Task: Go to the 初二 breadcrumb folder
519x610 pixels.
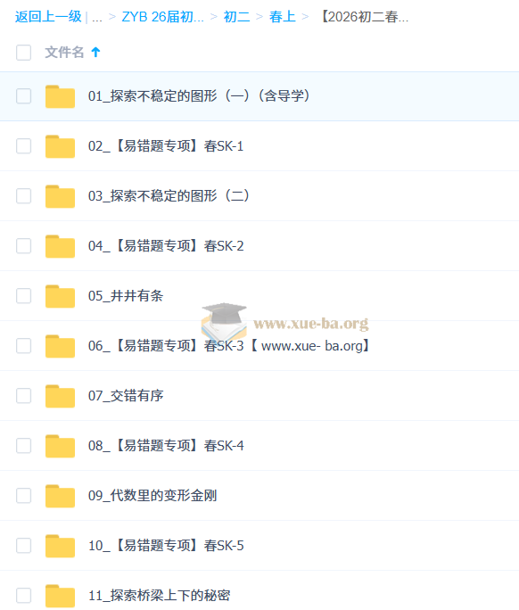Action: [236, 17]
